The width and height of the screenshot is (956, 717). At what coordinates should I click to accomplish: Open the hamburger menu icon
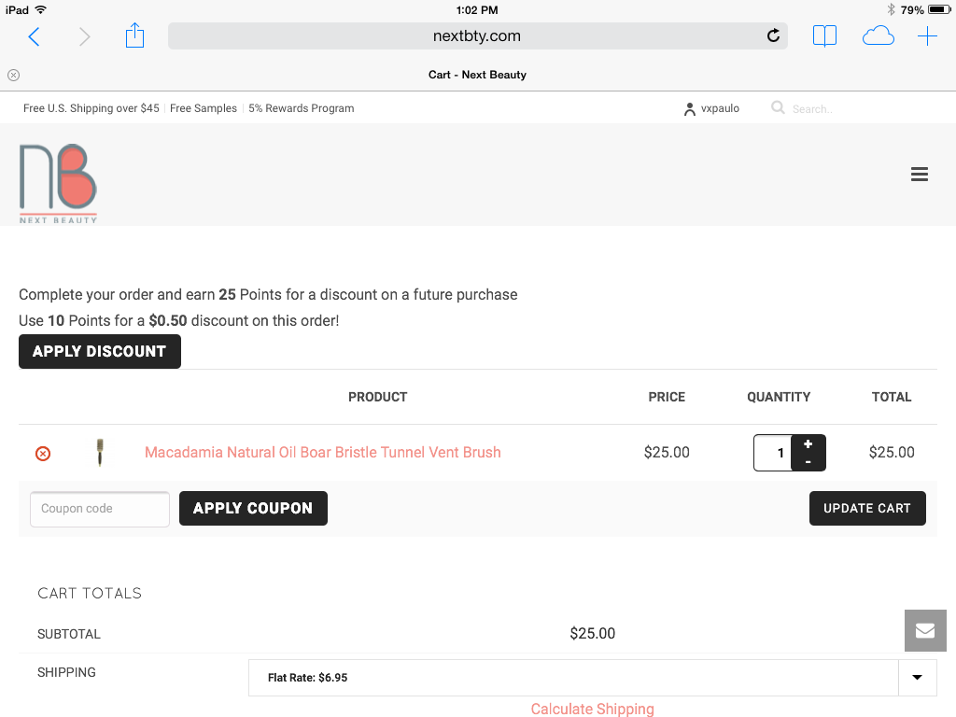click(919, 175)
